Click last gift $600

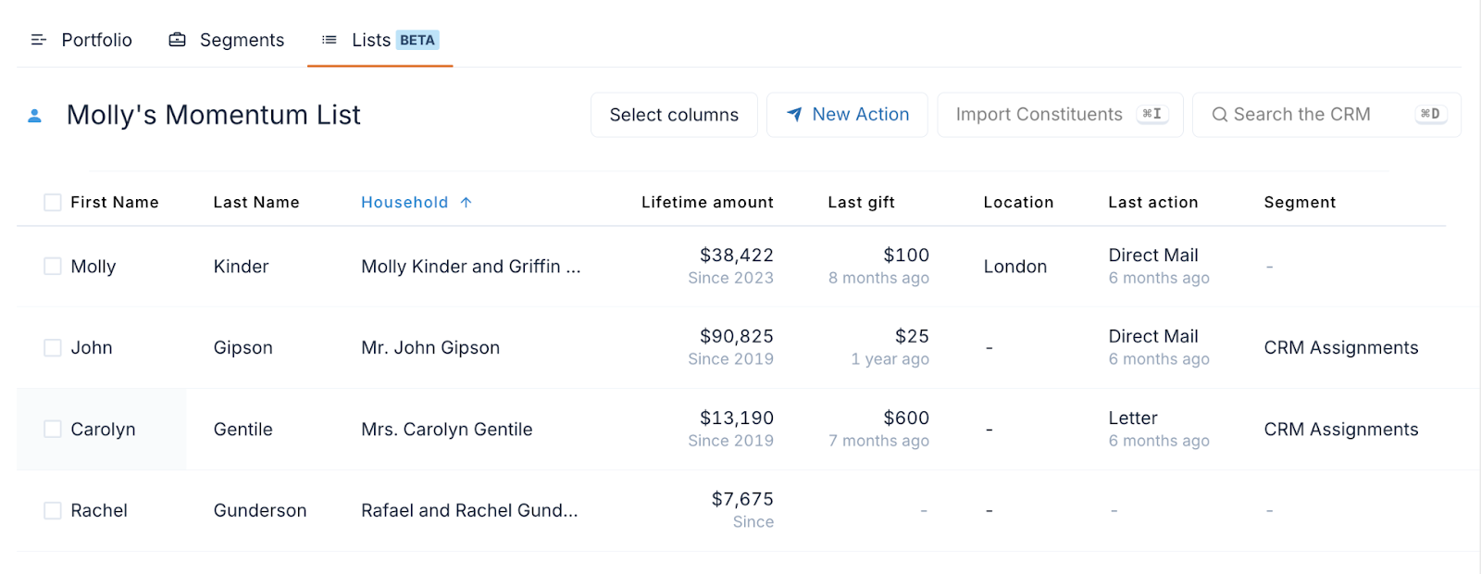906,418
